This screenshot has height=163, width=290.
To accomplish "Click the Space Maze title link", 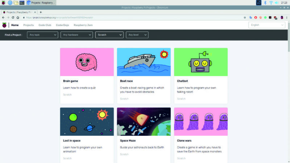I will [128, 141].
